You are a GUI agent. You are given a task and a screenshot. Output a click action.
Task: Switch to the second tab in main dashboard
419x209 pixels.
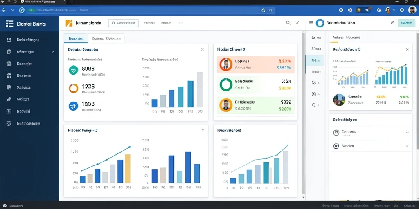pos(106,38)
